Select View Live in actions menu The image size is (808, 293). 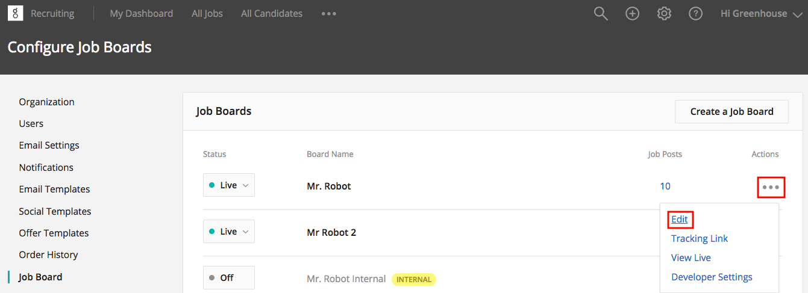[x=691, y=258]
